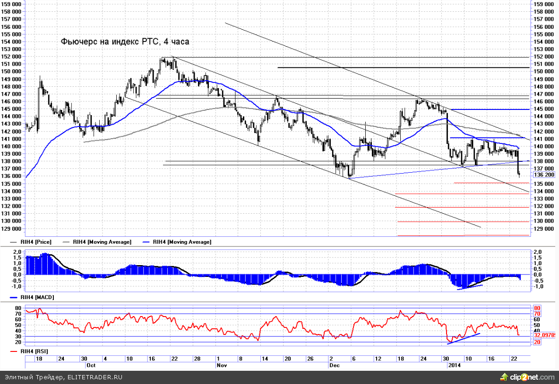Image resolution: width=559 pixels, height=384 pixels.
Task: Click the clip2net download arrow icon
Action: pyautogui.click(x=503, y=377)
